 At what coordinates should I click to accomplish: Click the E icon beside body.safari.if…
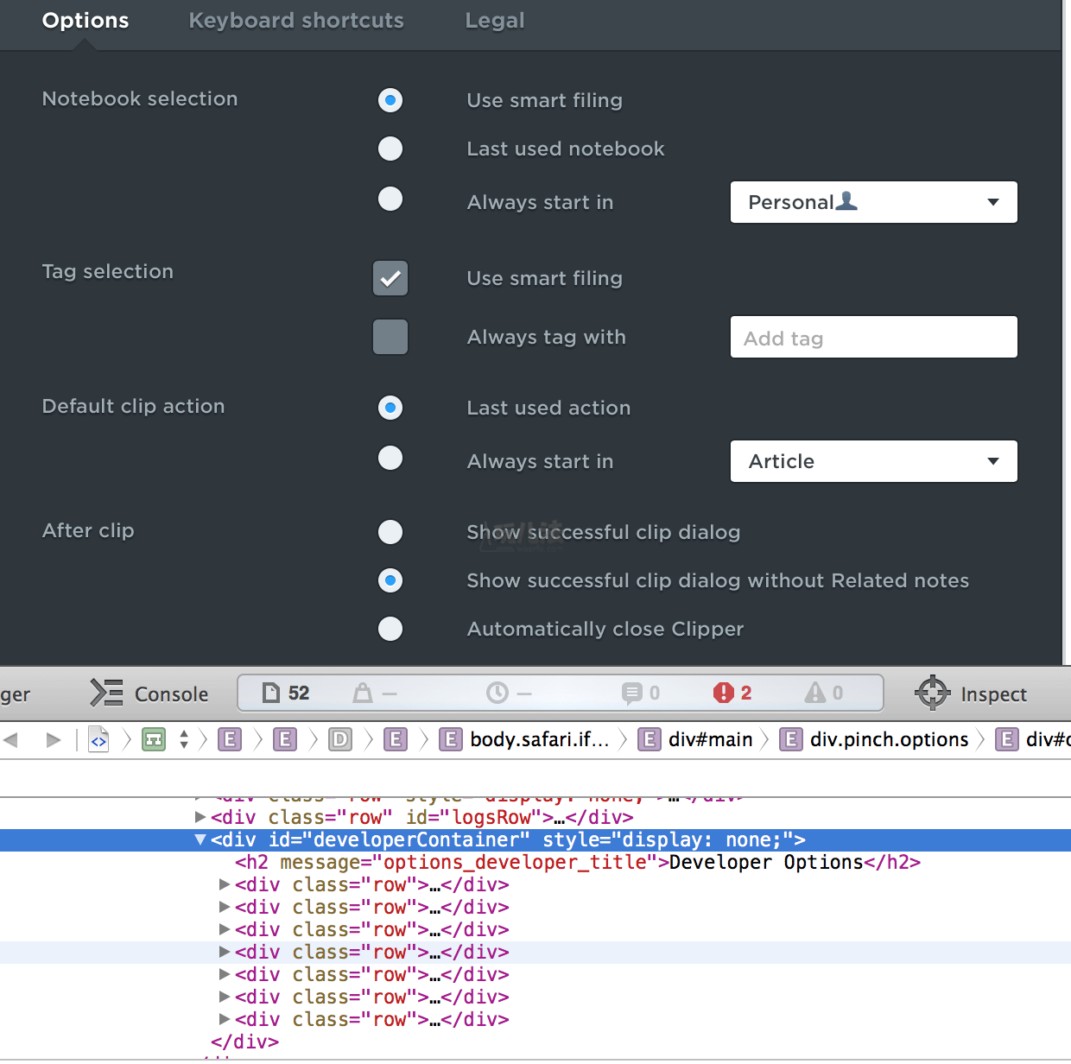pyautogui.click(x=450, y=739)
